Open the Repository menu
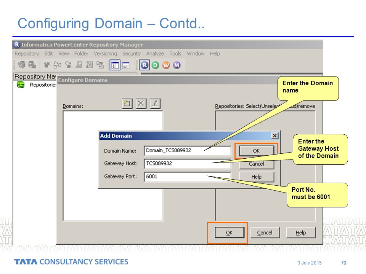Viewport: 366px width, 274px height. [27, 54]
